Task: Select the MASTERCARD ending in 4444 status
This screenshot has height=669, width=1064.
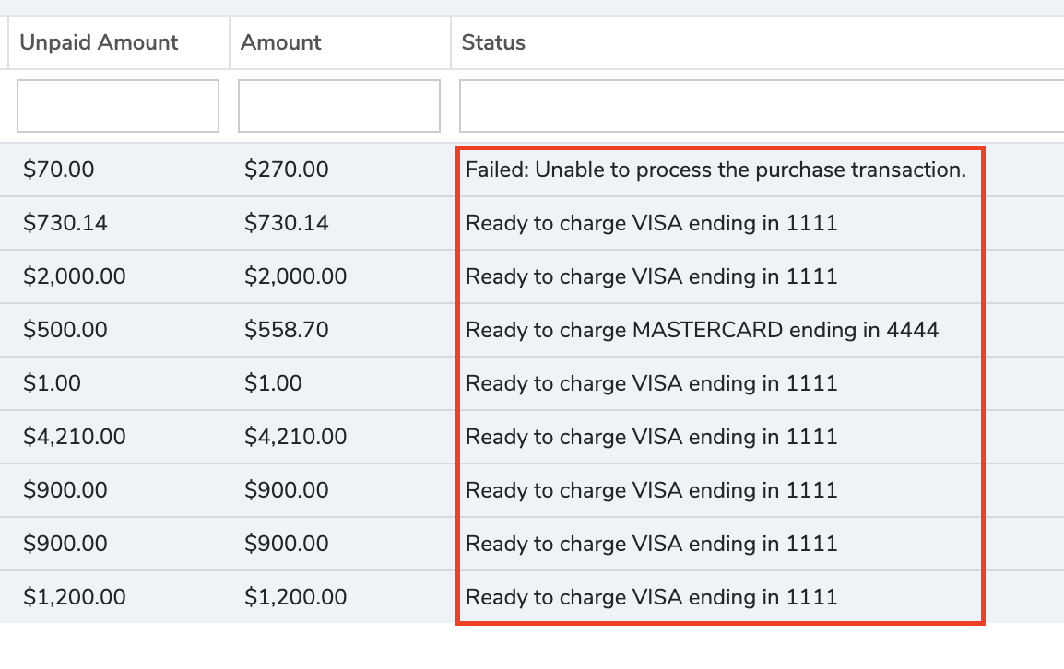Action: [x=703, y=331]
